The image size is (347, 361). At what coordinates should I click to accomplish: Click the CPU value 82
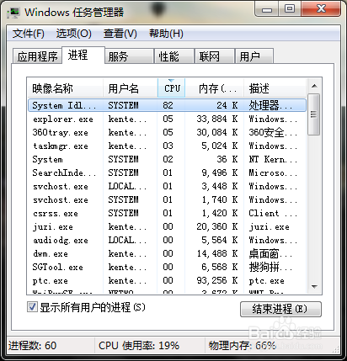(168, 105)
